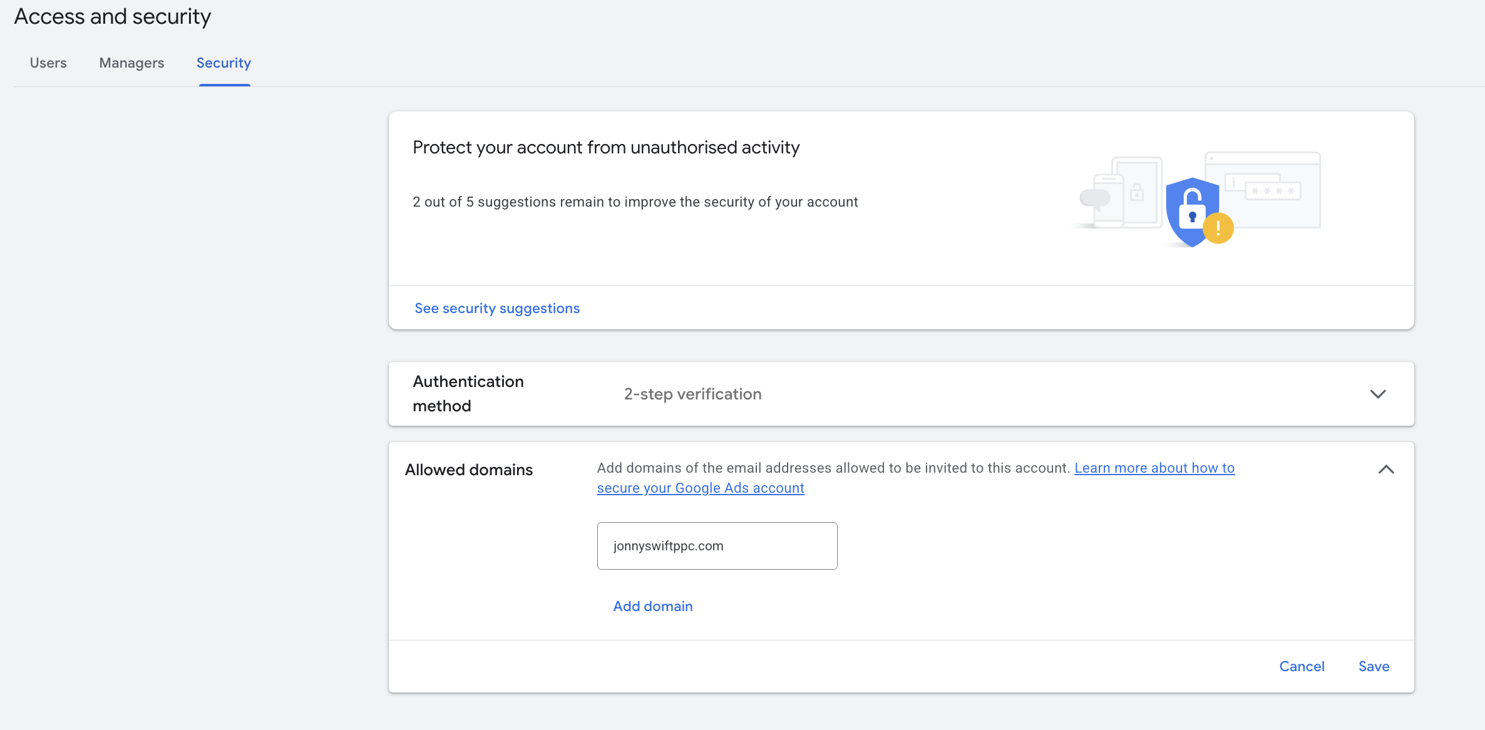The image size is (1485, 730).
Task: Click the small lock icon on the tablet
Action: pos(1138,193)
